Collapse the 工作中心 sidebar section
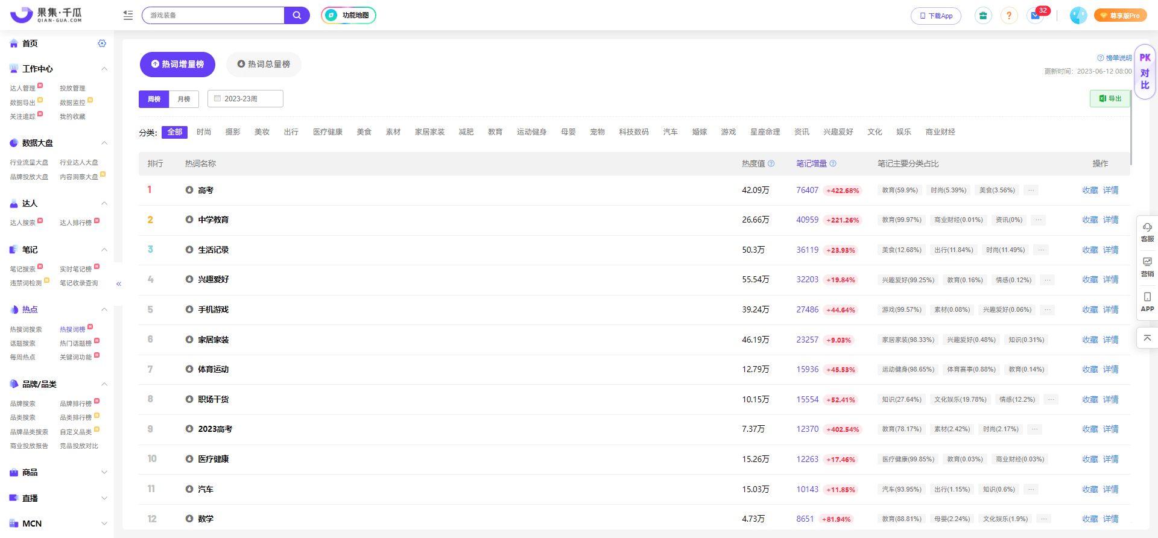Screen dimensions: 1158x538 pyautogui.click(x=104, y=69)
